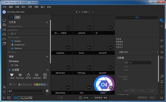Click the Share icon in right toolbar
Image resolution: width=166 pixels, height=102 pixels.
point(162,87)
